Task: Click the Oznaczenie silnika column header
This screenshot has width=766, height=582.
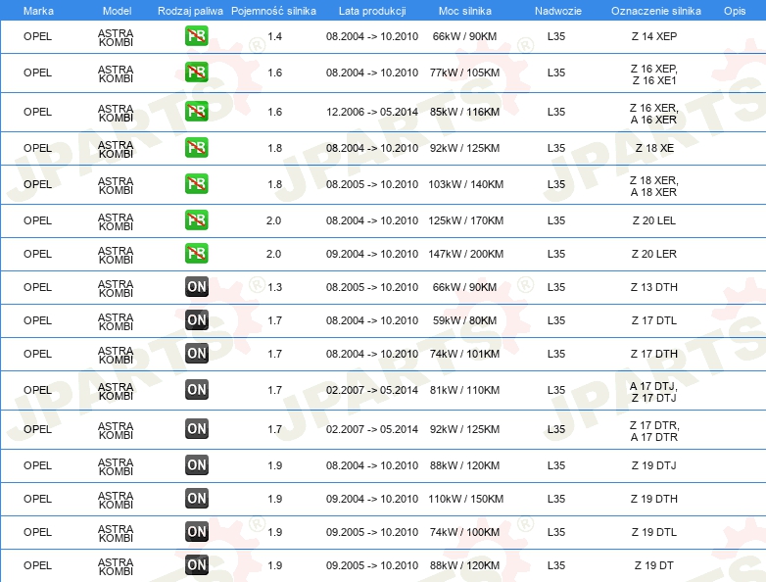Action: point(655,11)
